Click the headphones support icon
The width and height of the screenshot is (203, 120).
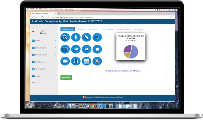click(x=76, y=61)
